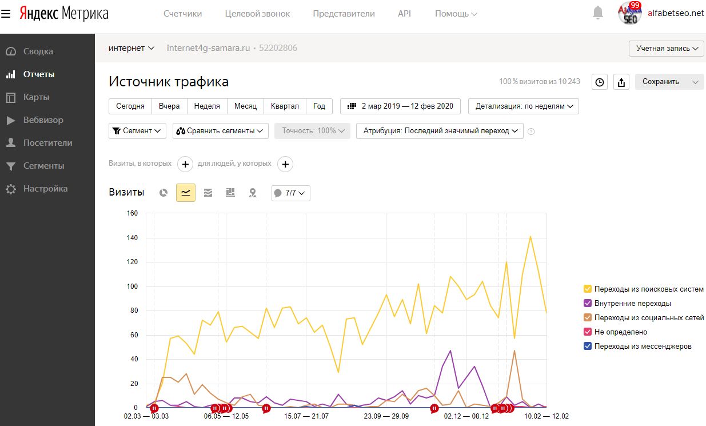Screen dimensions: 706x426
Task: Toggle the Не определено color checkbox
Action: 587,332
